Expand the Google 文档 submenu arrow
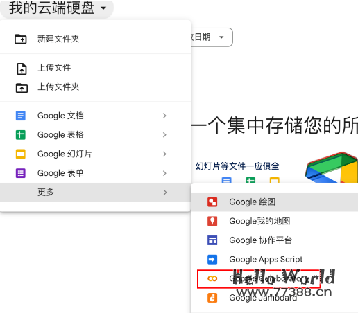The height and width of the screenshot is (313, 358). pyautogui.click(x=164, y=116)
